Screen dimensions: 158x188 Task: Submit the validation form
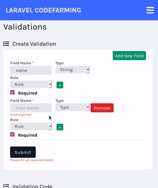(23, 152)
